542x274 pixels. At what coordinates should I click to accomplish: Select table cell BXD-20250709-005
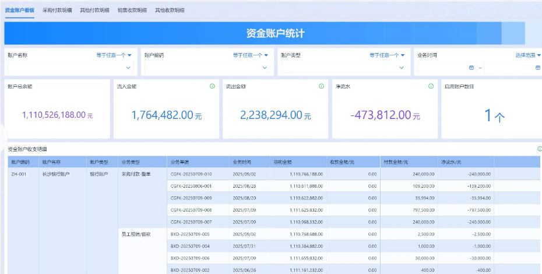[x=190, y=234]
